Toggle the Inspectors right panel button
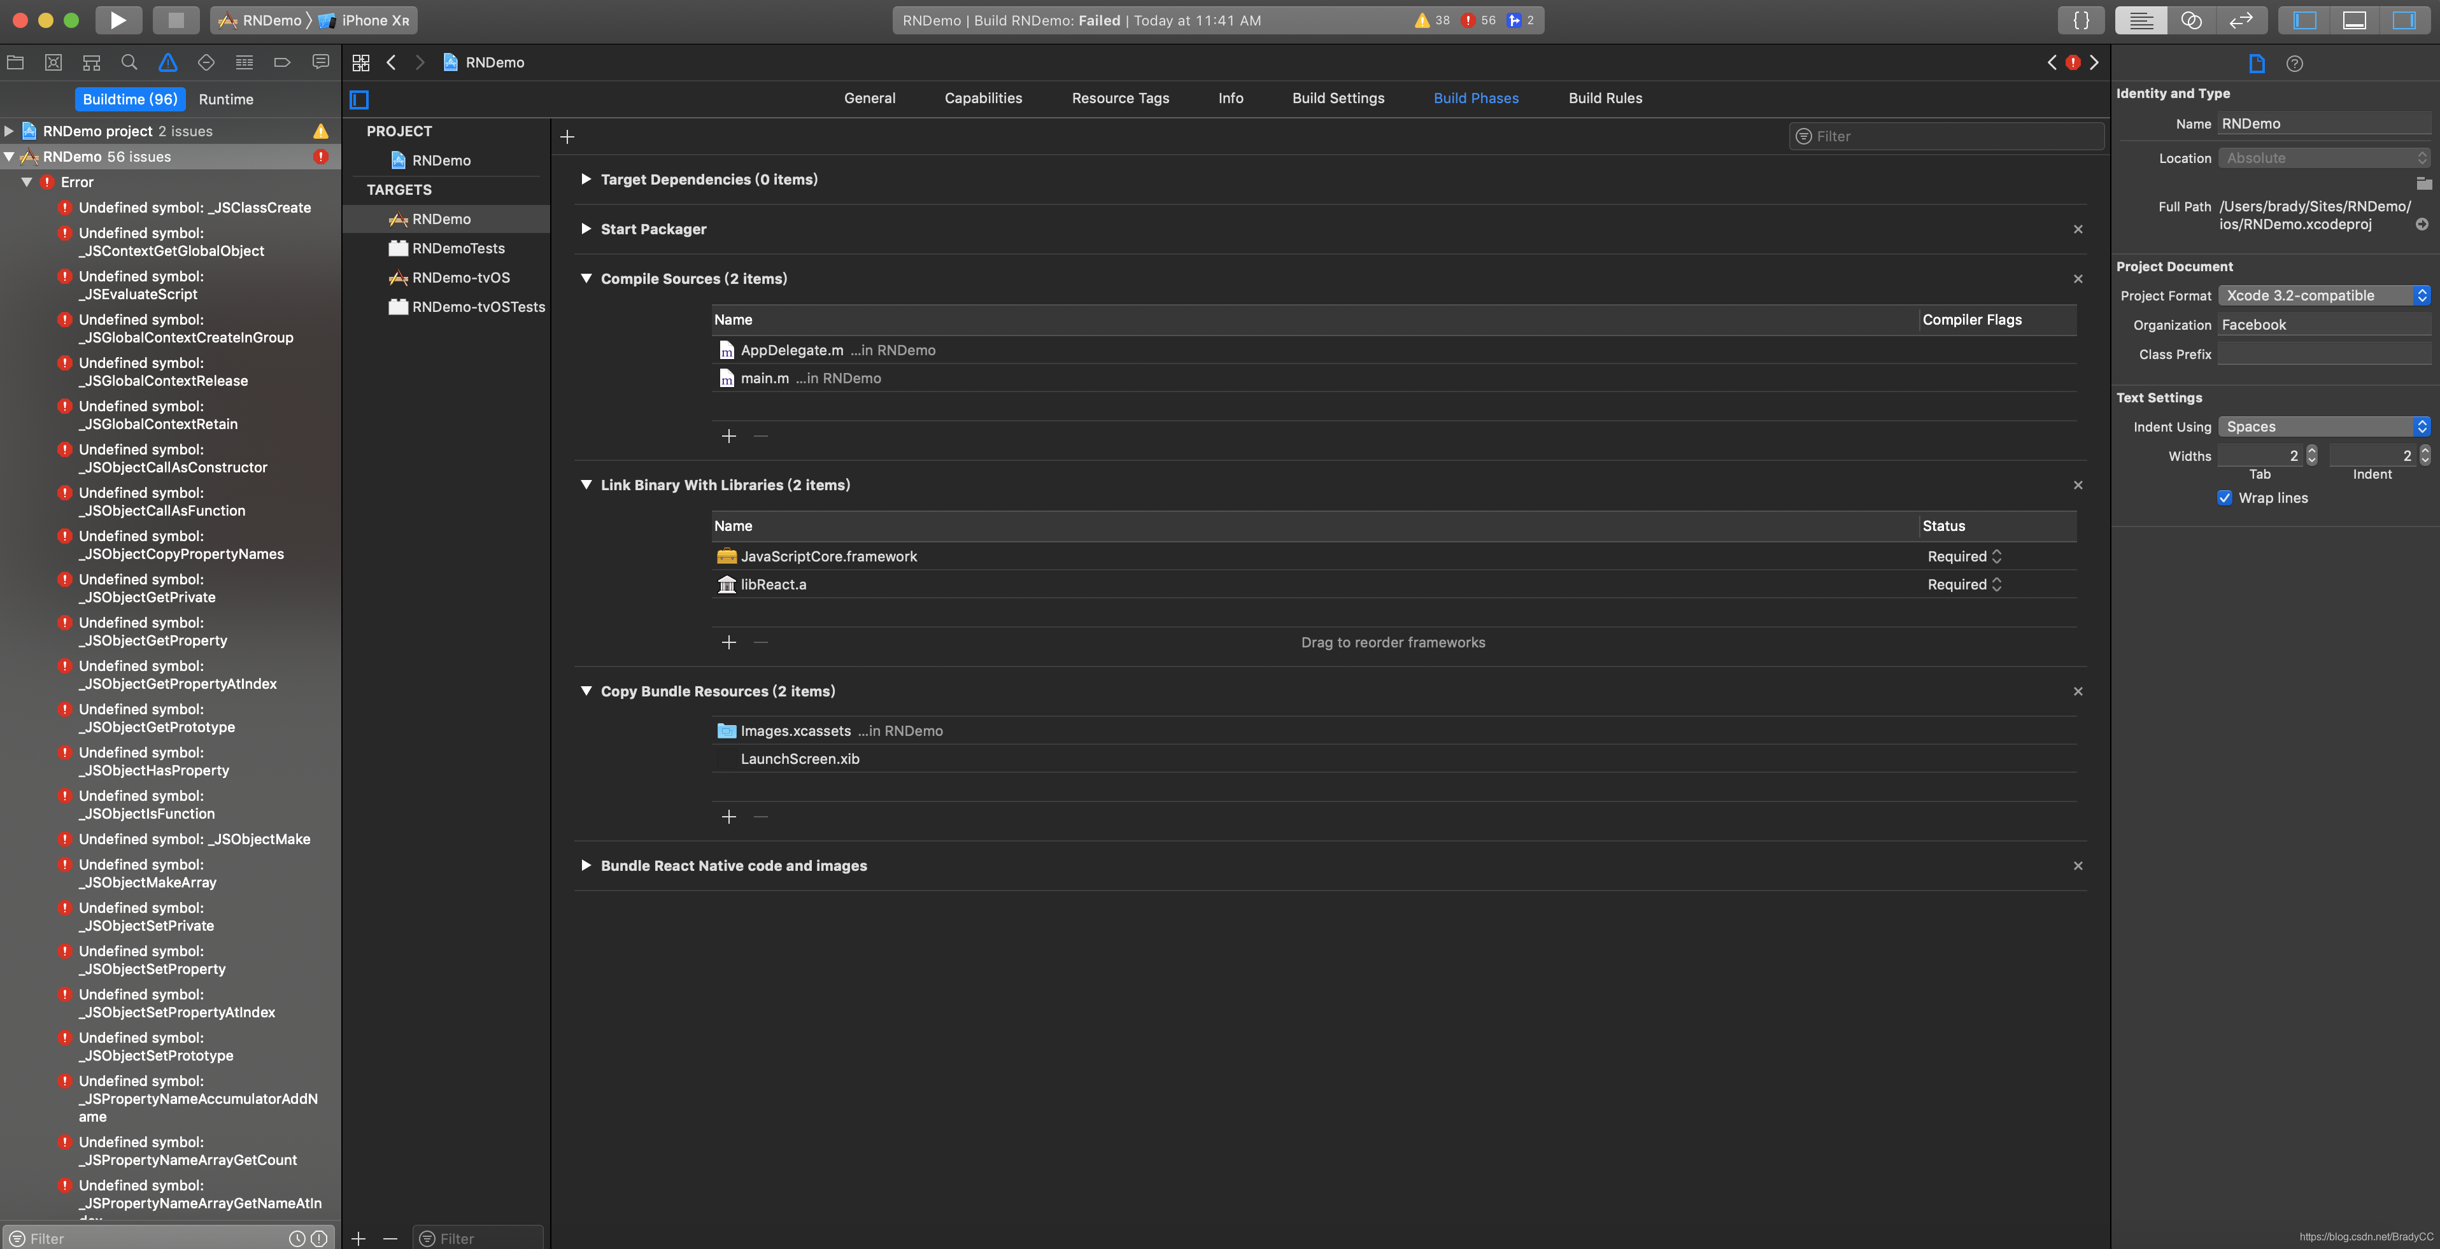The width and height of the screenshot is (2440, 1249). click(x=2403, y=20)
